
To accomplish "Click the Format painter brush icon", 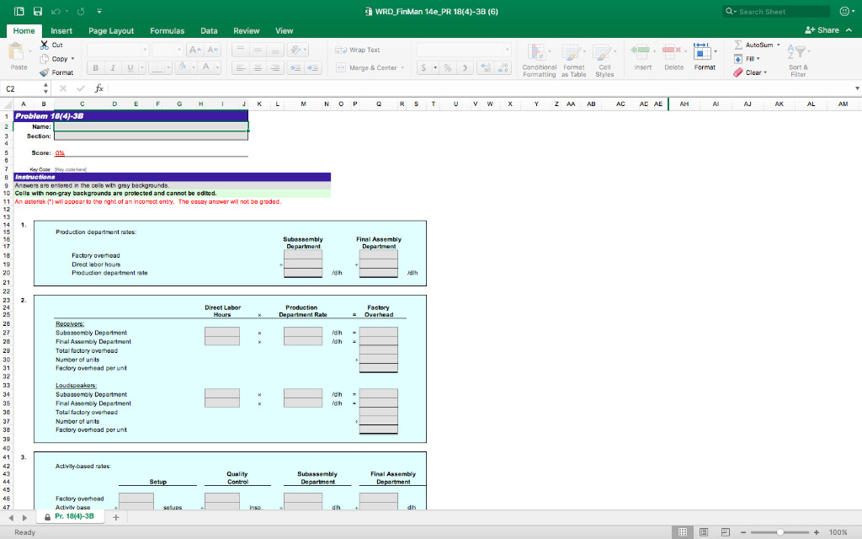I will click(44, 72).
